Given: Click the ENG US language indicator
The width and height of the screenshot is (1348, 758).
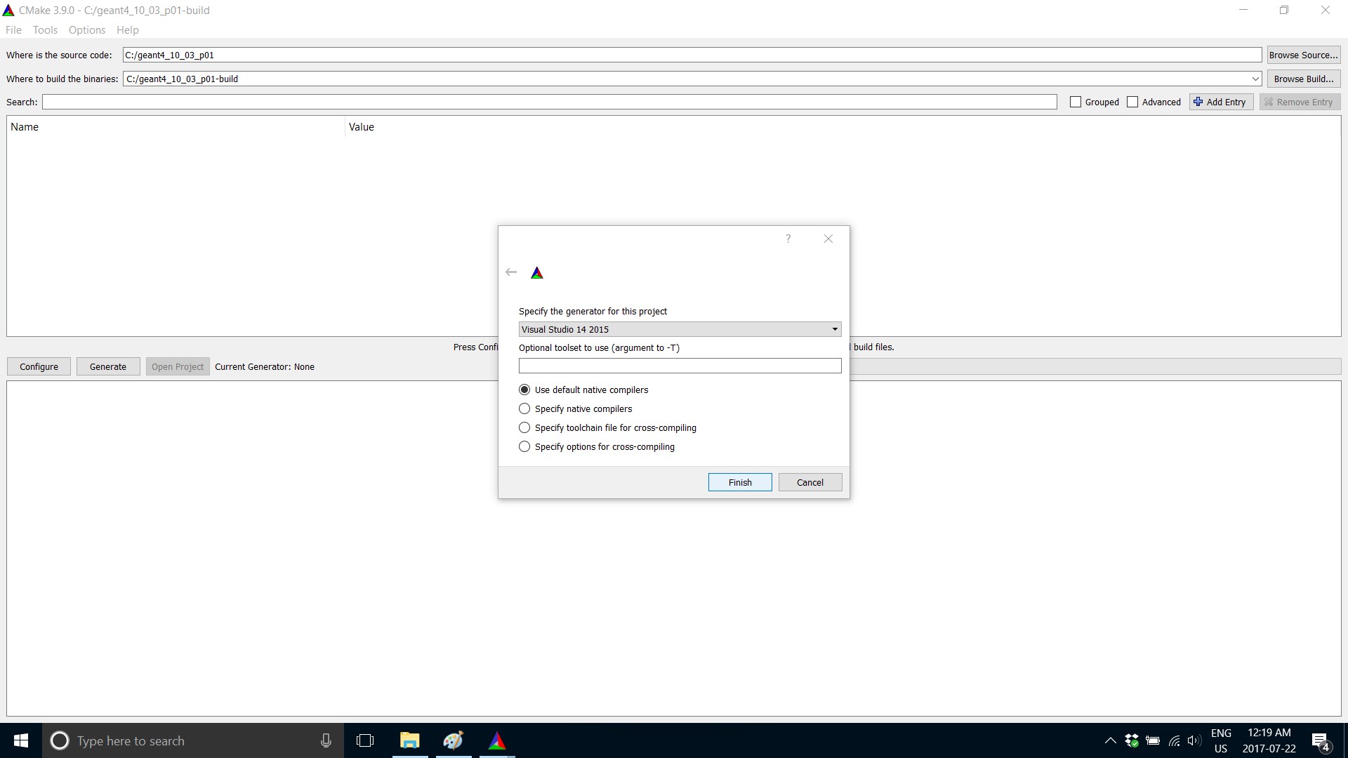Looking at the screenshot, I should (1221, 740).
